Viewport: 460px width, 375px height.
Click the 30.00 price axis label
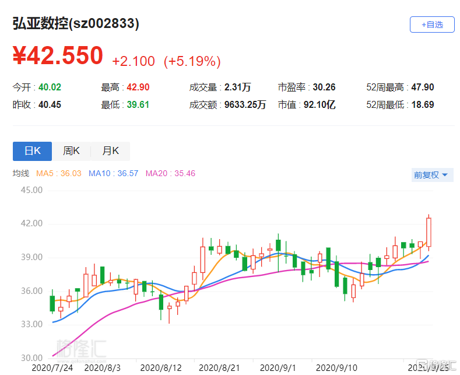(x=31, y=358)
